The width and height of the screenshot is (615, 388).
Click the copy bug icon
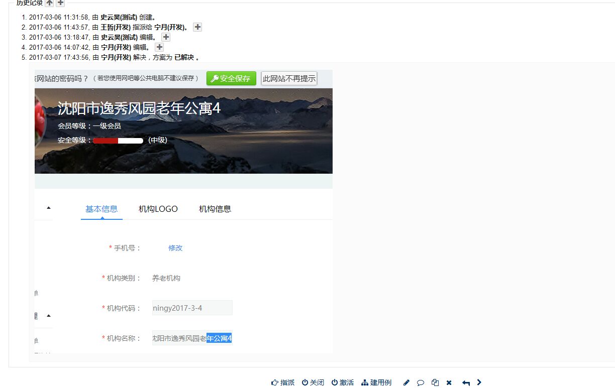[435, 382]
